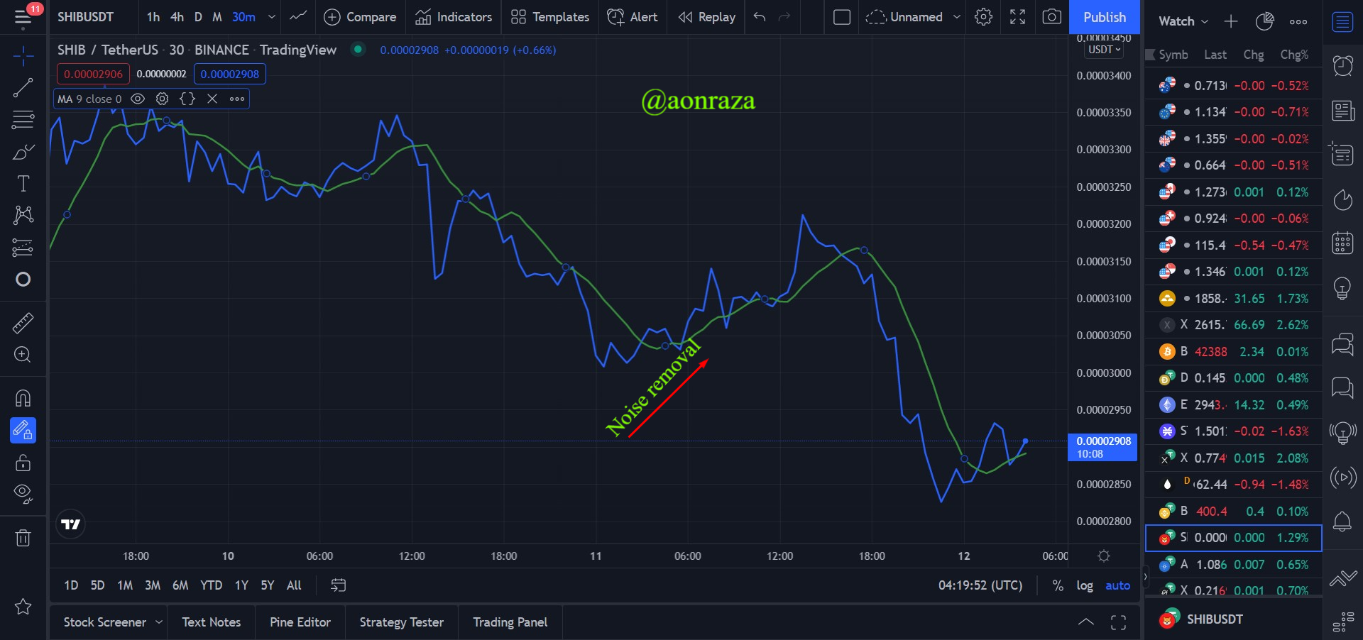
Task: Toggle MA 9 indicator visibility
Action: tap(138, 99)
